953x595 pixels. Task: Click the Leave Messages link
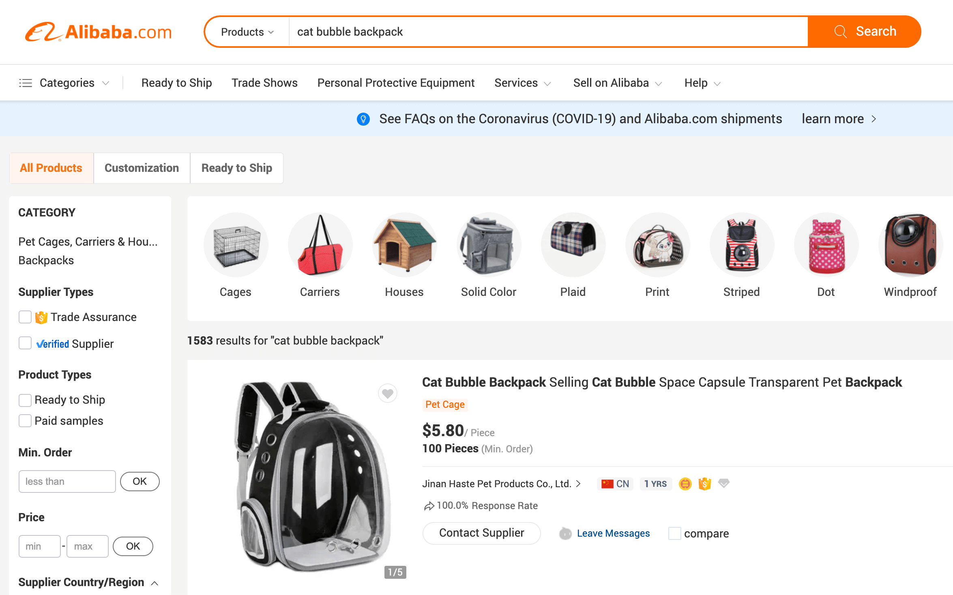click(613, 533)
